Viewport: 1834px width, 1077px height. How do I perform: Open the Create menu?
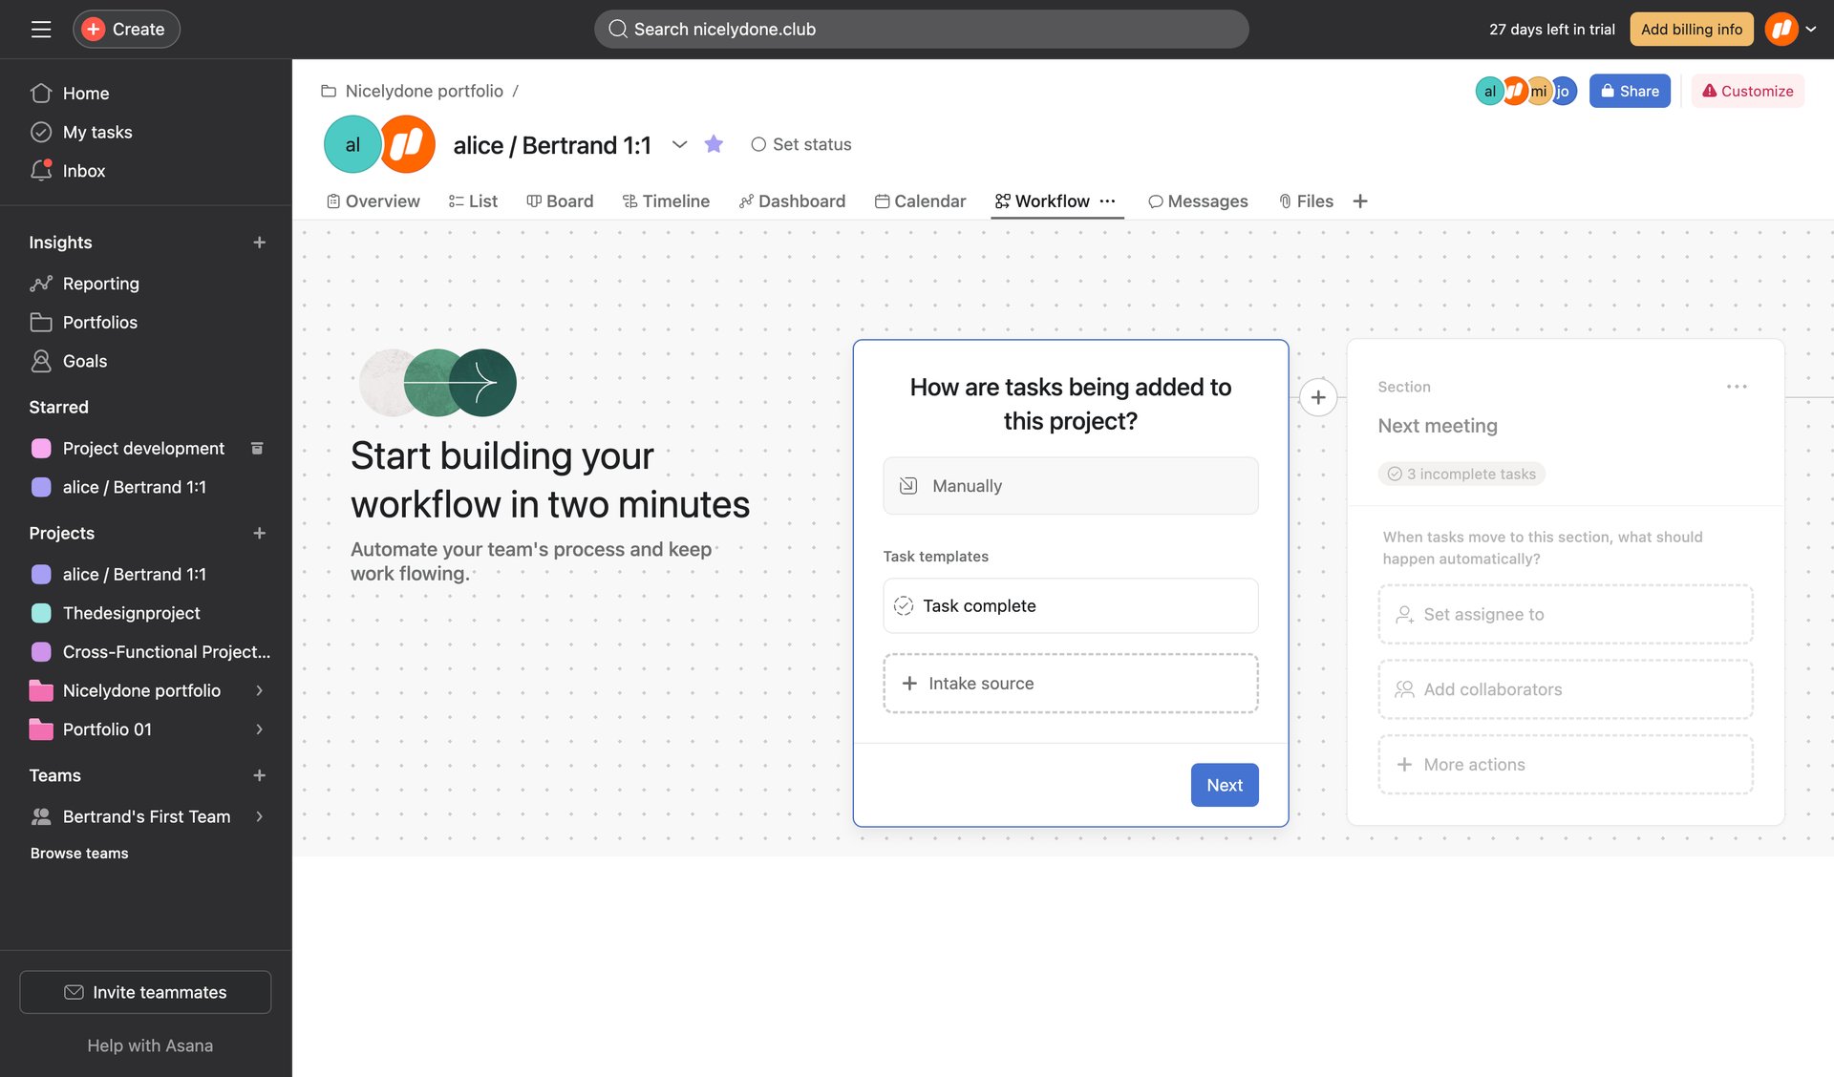click(x=126, y=29)
